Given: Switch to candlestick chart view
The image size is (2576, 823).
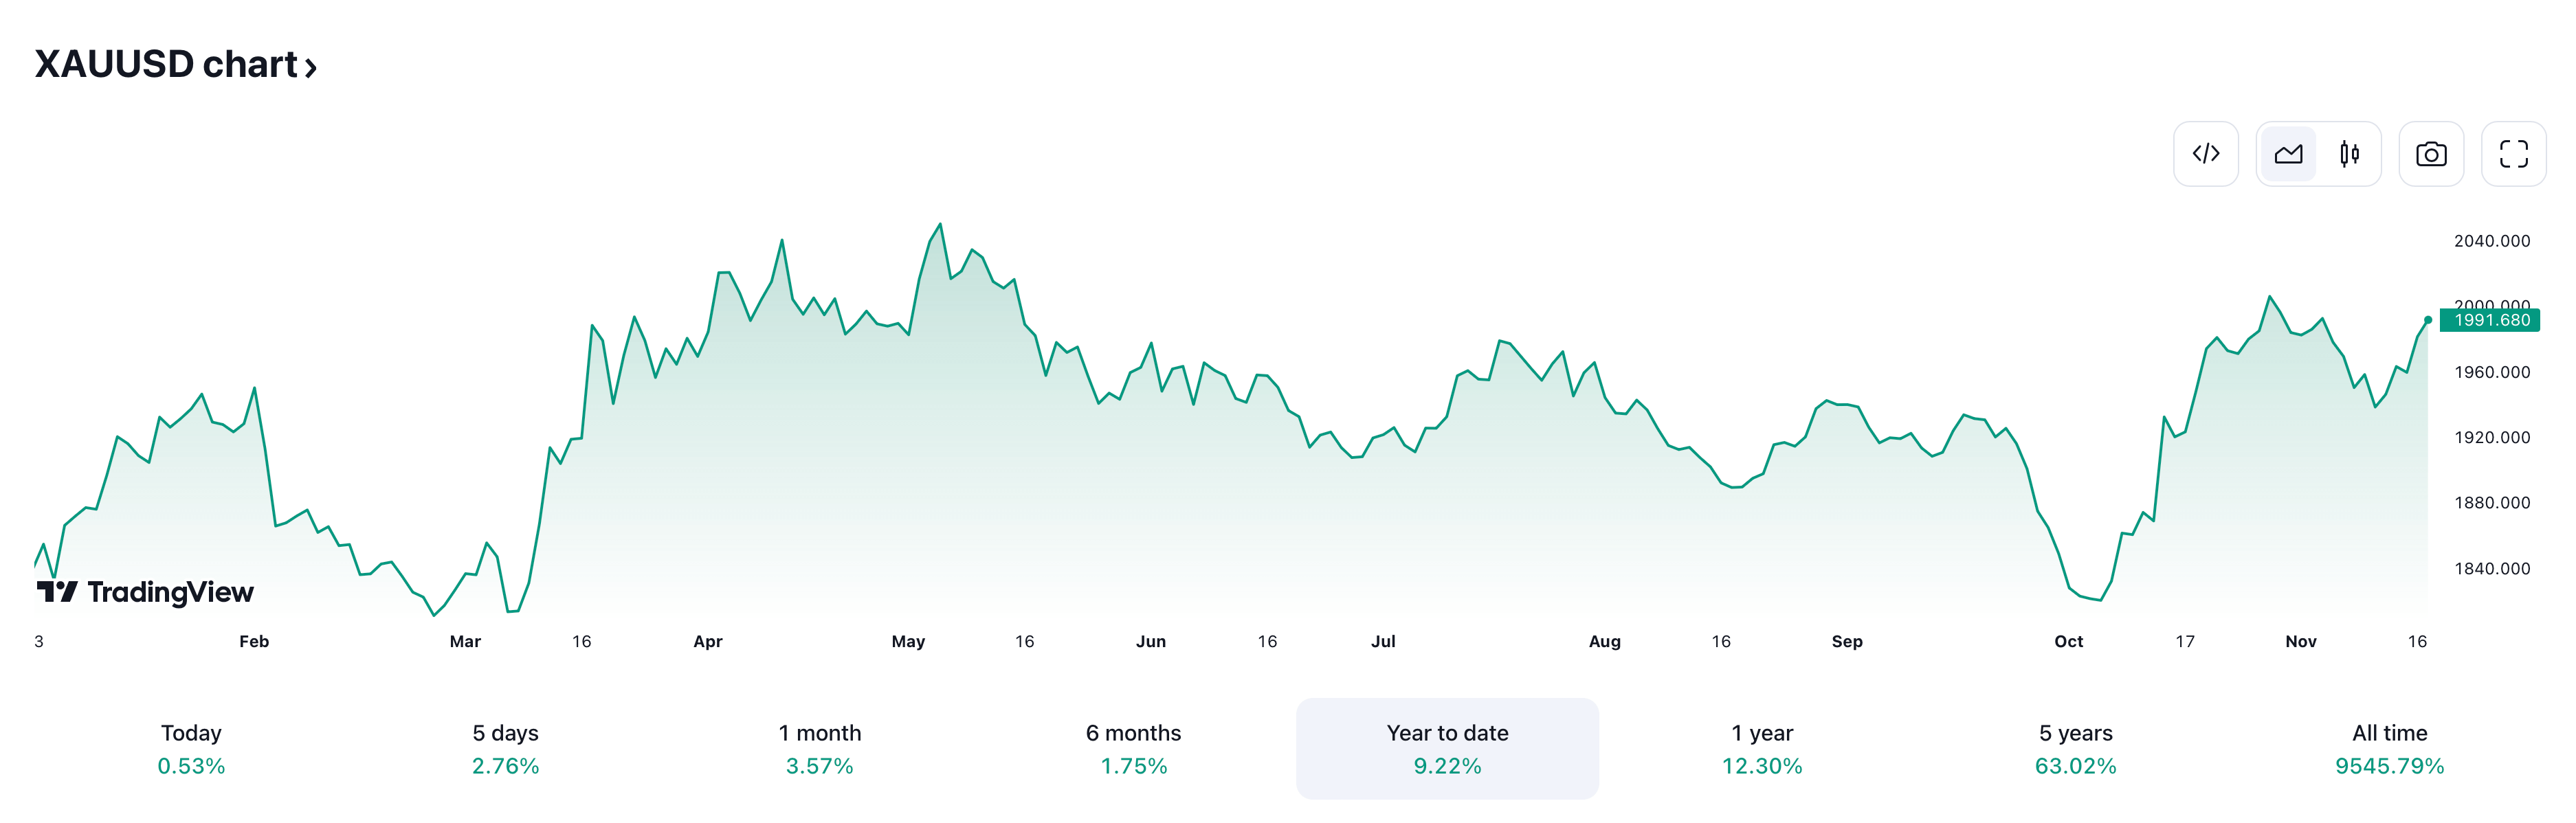Looking at the screenshot, I should click(x=2349, y=154).
